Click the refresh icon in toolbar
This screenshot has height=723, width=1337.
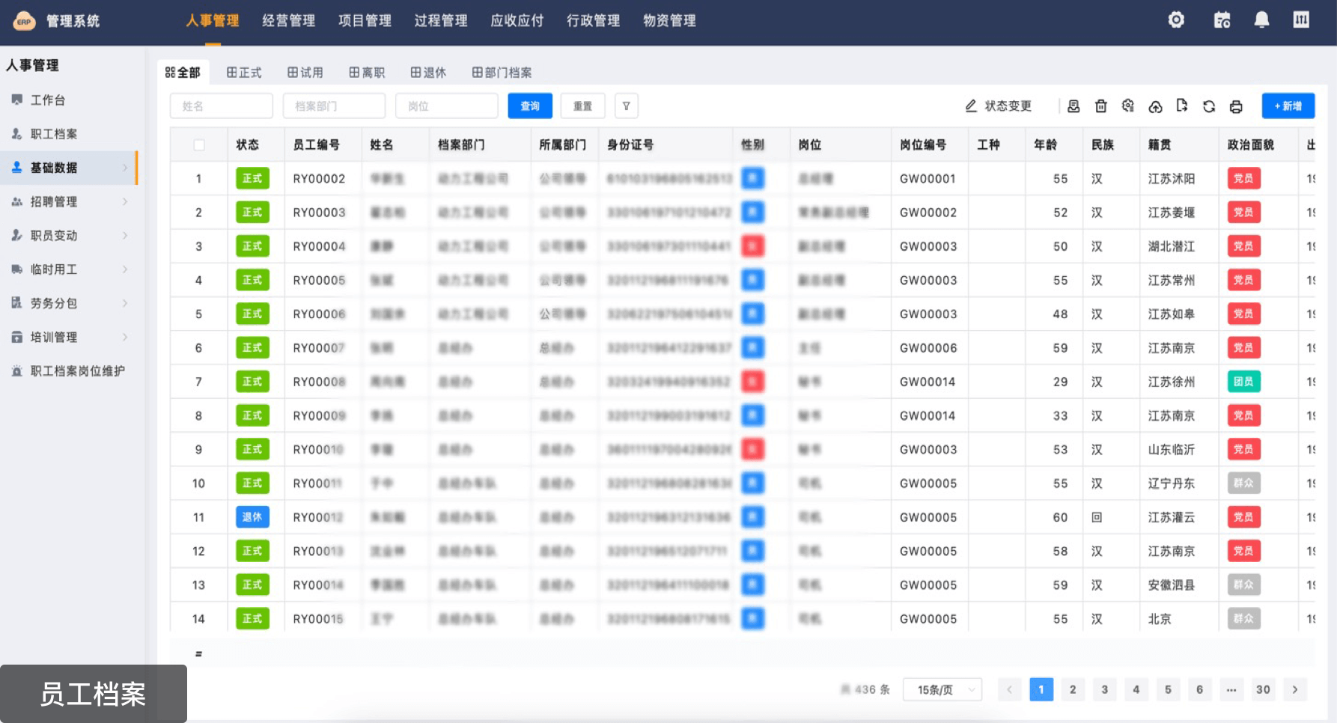(1209, 106)
